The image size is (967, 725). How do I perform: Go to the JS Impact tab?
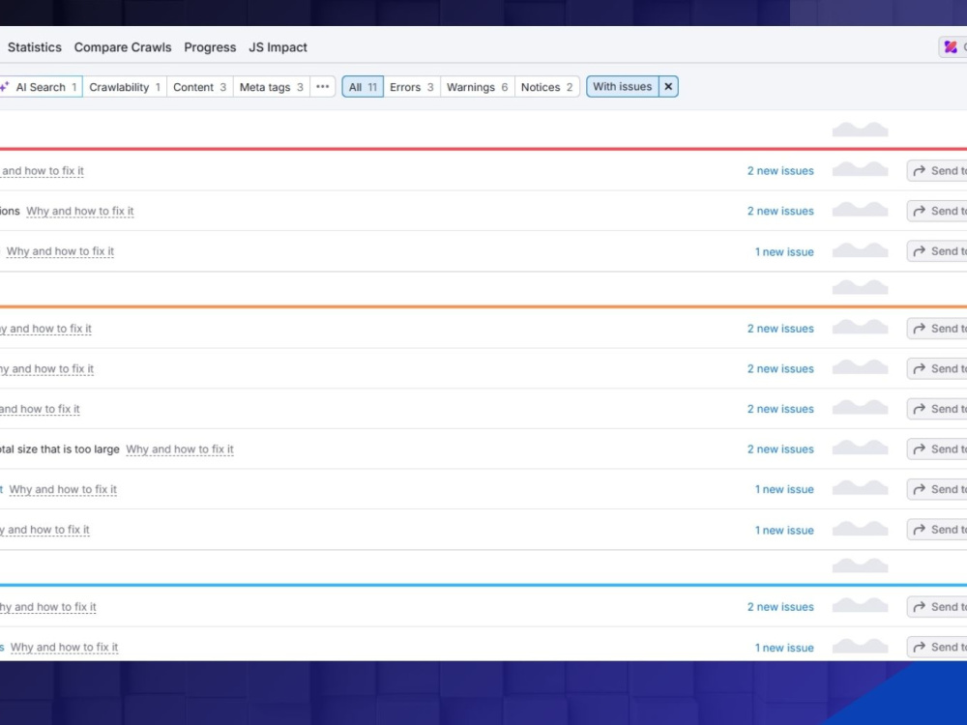coord(278,47)
